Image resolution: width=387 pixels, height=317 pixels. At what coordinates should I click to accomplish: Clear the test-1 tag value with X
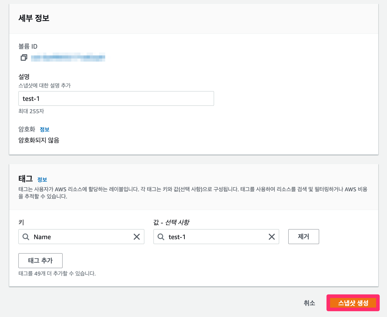tap(272, 237)
